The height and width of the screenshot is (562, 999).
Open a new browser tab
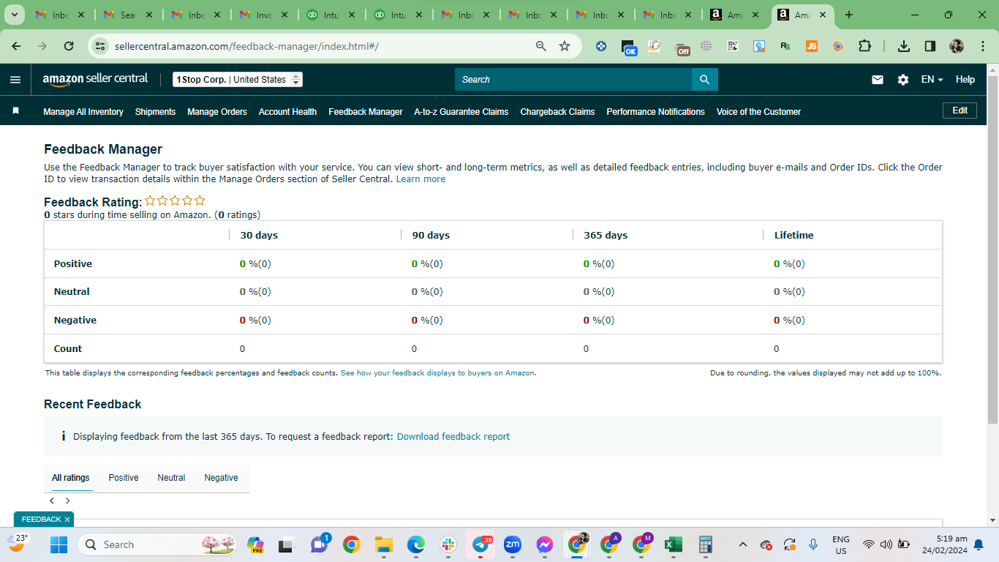(849, 15)
